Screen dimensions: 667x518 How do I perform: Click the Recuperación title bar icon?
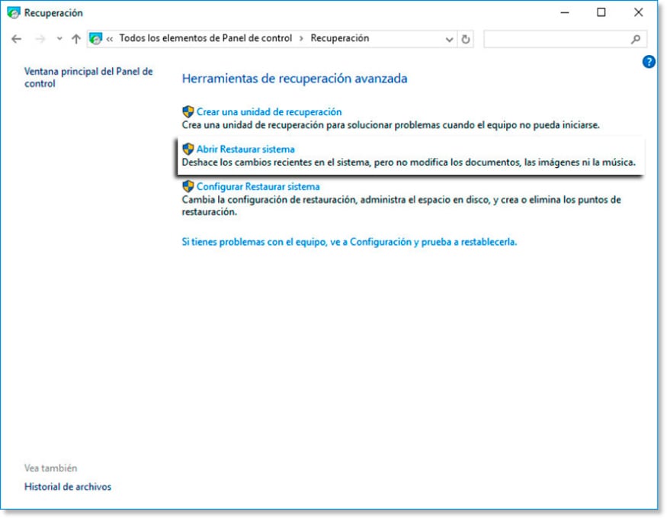click(x=14, y=13)
